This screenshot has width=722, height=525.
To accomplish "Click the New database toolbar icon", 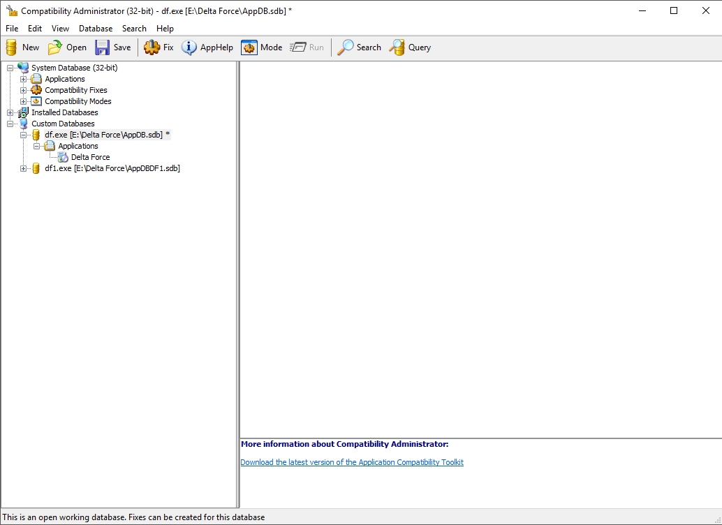I will (11, 47).
